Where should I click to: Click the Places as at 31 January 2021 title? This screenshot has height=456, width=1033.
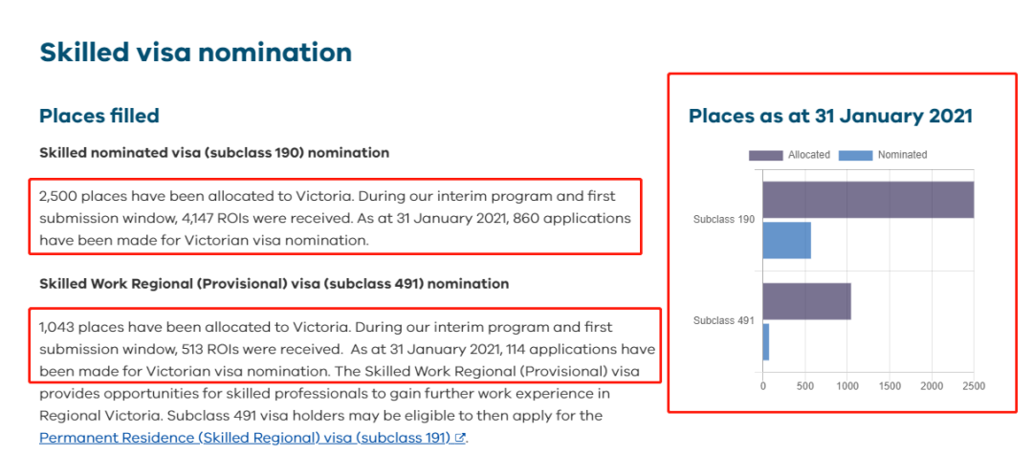830,116
